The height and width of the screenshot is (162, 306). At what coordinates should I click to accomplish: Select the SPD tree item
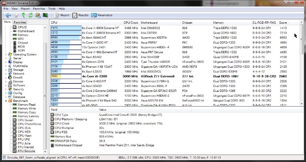[x=21, y=39]
